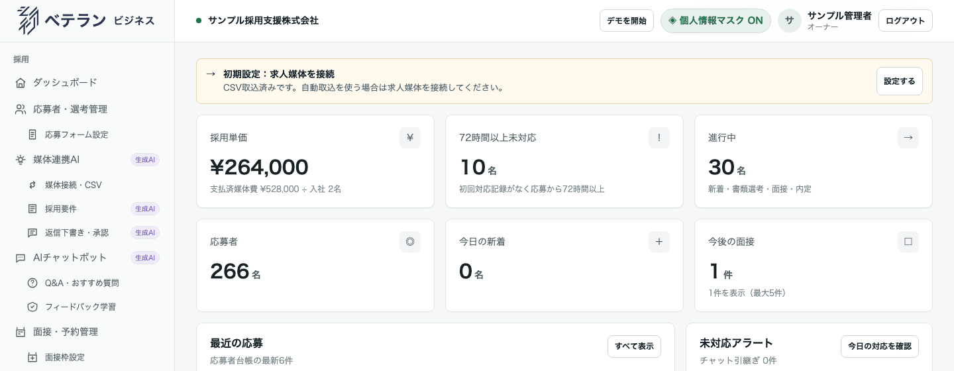Go to 応募フォーム設定 submenu
This screenshot has width=954, height=371.
[93, 134]
